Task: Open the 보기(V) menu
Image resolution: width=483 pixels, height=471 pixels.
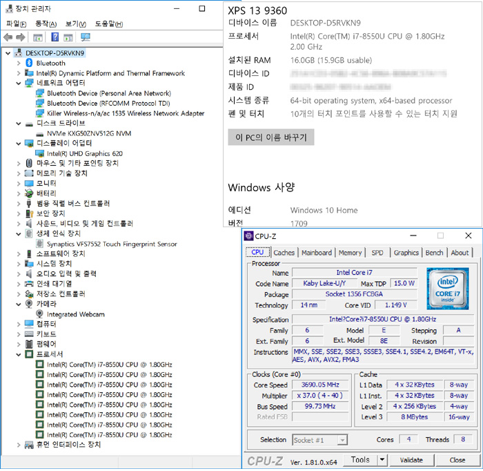Action: [x=76, y=23]
